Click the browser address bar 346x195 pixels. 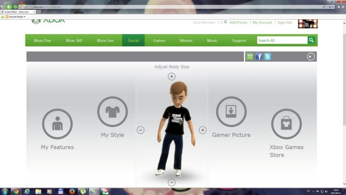[170, 7]
